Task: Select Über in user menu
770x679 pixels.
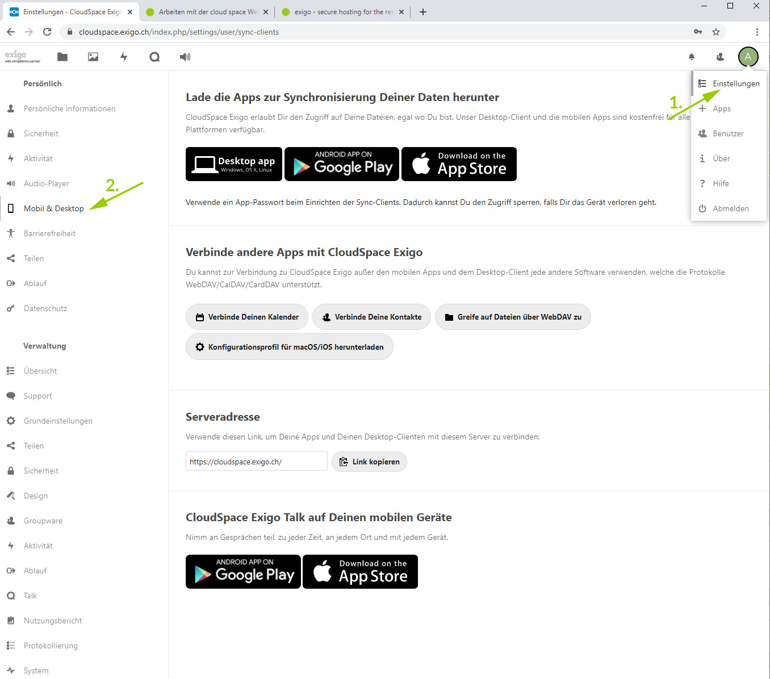Action: (x=729, y=158)
